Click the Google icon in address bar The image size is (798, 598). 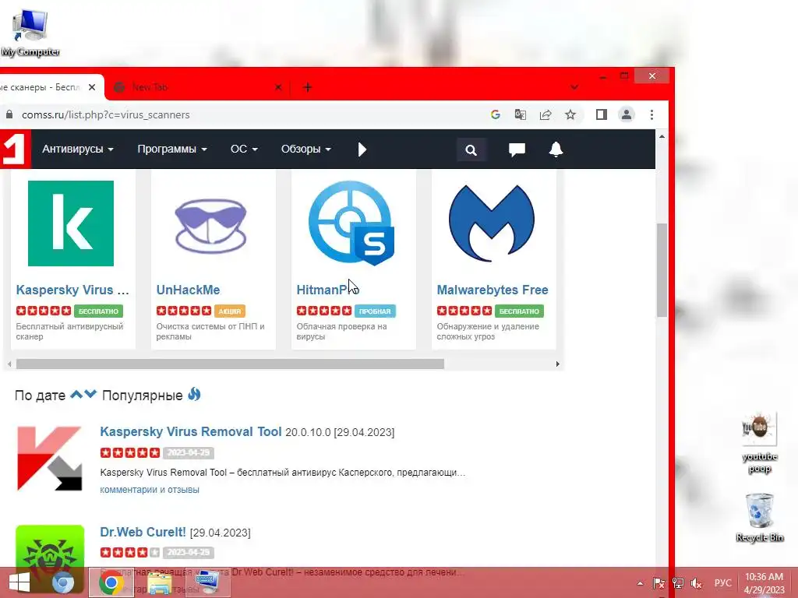click(x=495, y=115)
